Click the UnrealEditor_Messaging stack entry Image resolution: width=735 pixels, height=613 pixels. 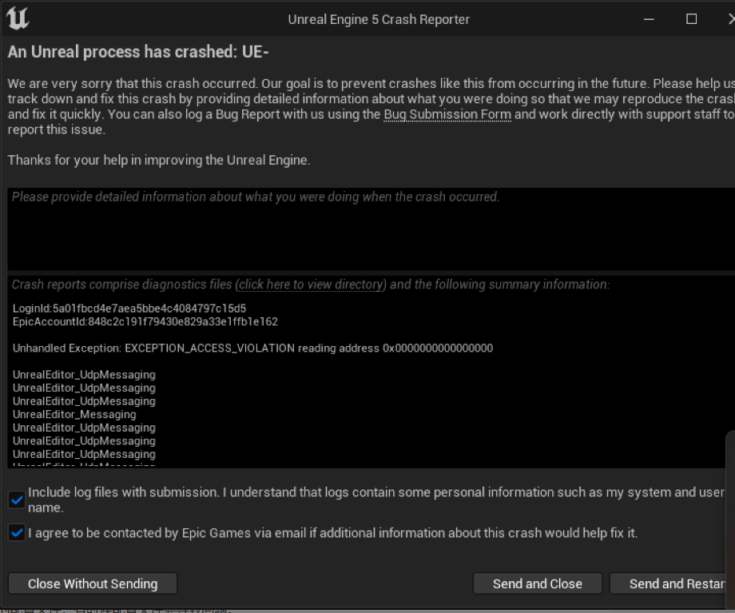tap(74, 415)
